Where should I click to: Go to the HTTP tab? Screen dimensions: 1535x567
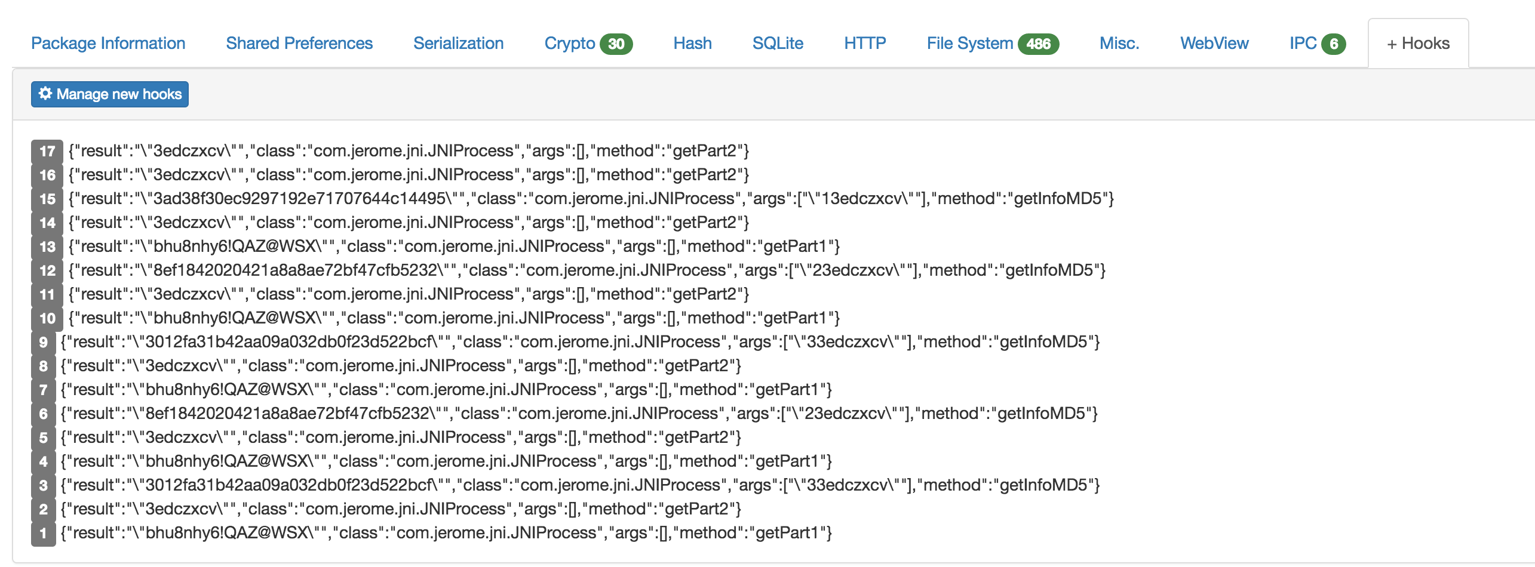(x=865, y=44)
